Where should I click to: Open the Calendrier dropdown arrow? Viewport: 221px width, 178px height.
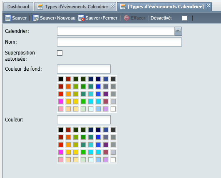[x=178, y=31]
